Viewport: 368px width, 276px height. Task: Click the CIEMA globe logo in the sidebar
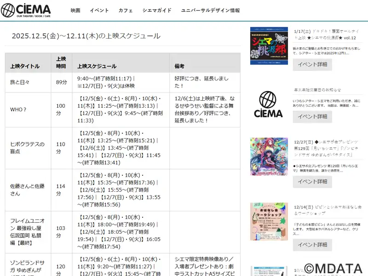269,105
